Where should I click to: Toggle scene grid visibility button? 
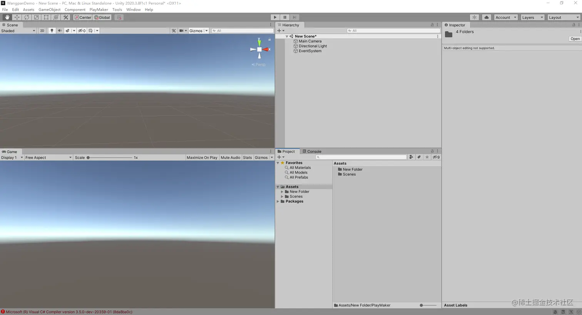point(91,31)
